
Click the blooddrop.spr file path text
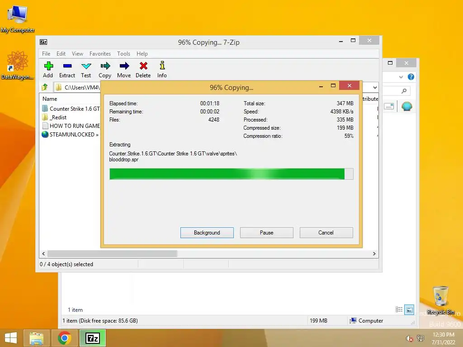[173, 156]
